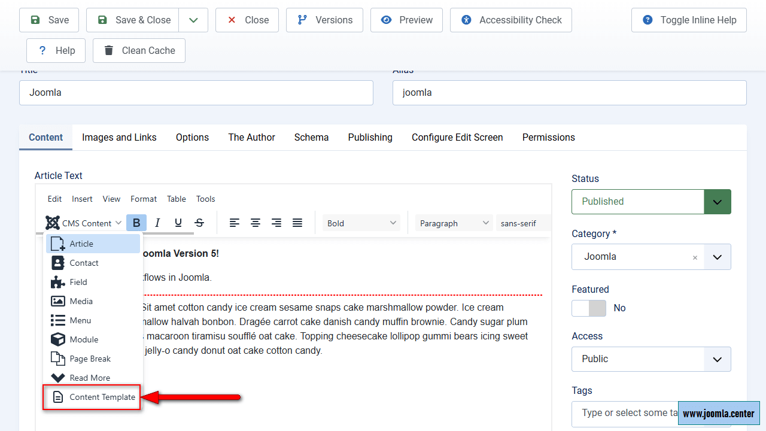Image resolution: width=766 pixels, height=431 pixels.
Task: Go to the Publishing tab
Action: pos(370,137)
